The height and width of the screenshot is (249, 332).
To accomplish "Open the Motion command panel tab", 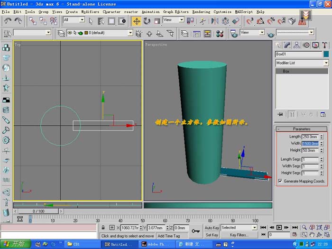I will click(x=306, y=45).
